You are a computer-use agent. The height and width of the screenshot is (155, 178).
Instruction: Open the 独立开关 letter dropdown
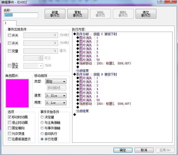coord(33,66)
